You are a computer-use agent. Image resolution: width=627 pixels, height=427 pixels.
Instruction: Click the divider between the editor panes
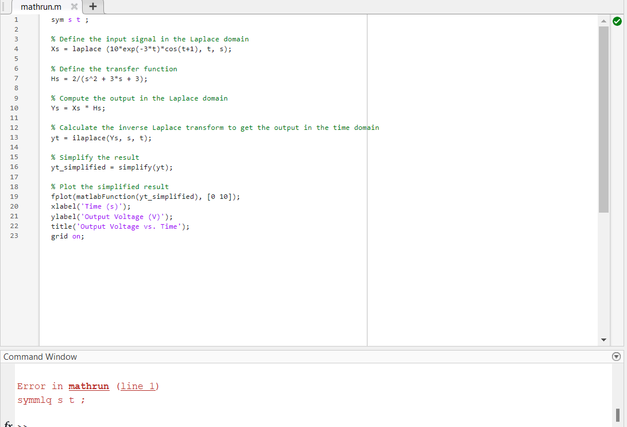point(367,172)
